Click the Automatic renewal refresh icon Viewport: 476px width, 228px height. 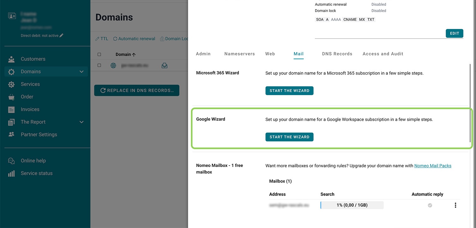115,39
